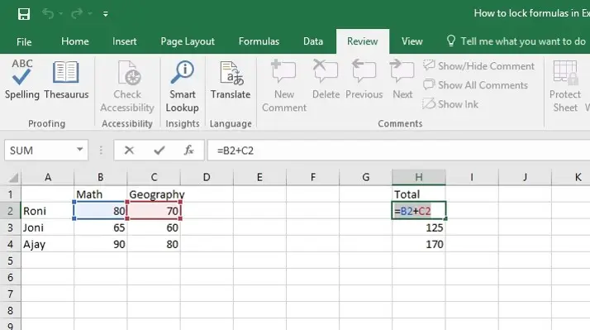The image size is (590, 330).
Task: Cancel formula entry with the X button
Action: 129,151
